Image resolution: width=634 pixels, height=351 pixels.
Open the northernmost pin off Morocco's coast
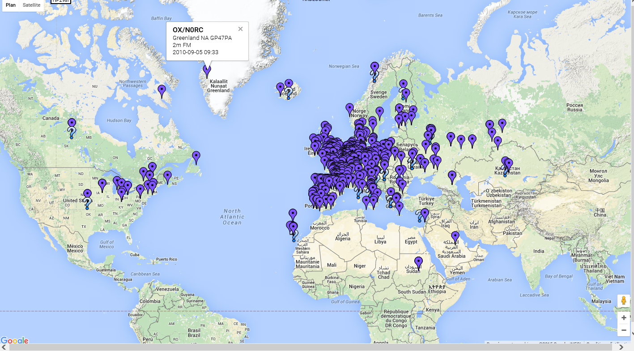coord(293,215)
